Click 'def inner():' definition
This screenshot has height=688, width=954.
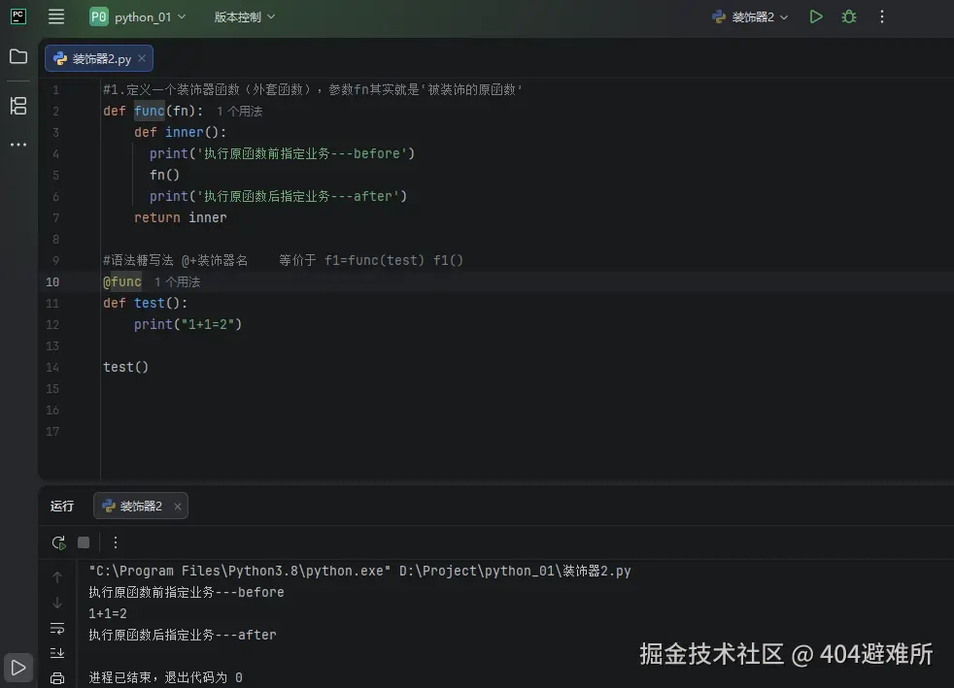click(180, 133)
